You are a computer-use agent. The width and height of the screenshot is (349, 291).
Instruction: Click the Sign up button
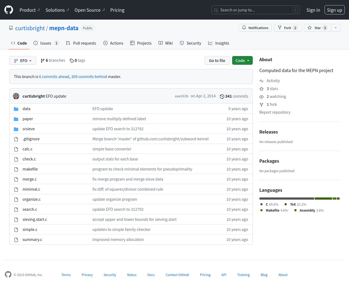coord(335,10)
